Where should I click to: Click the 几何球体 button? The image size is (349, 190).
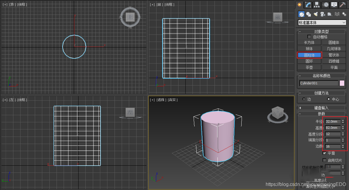334,49
